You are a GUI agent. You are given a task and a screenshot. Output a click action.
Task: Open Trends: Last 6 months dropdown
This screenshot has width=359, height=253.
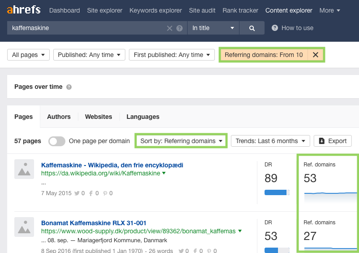[x=270, y=141]
